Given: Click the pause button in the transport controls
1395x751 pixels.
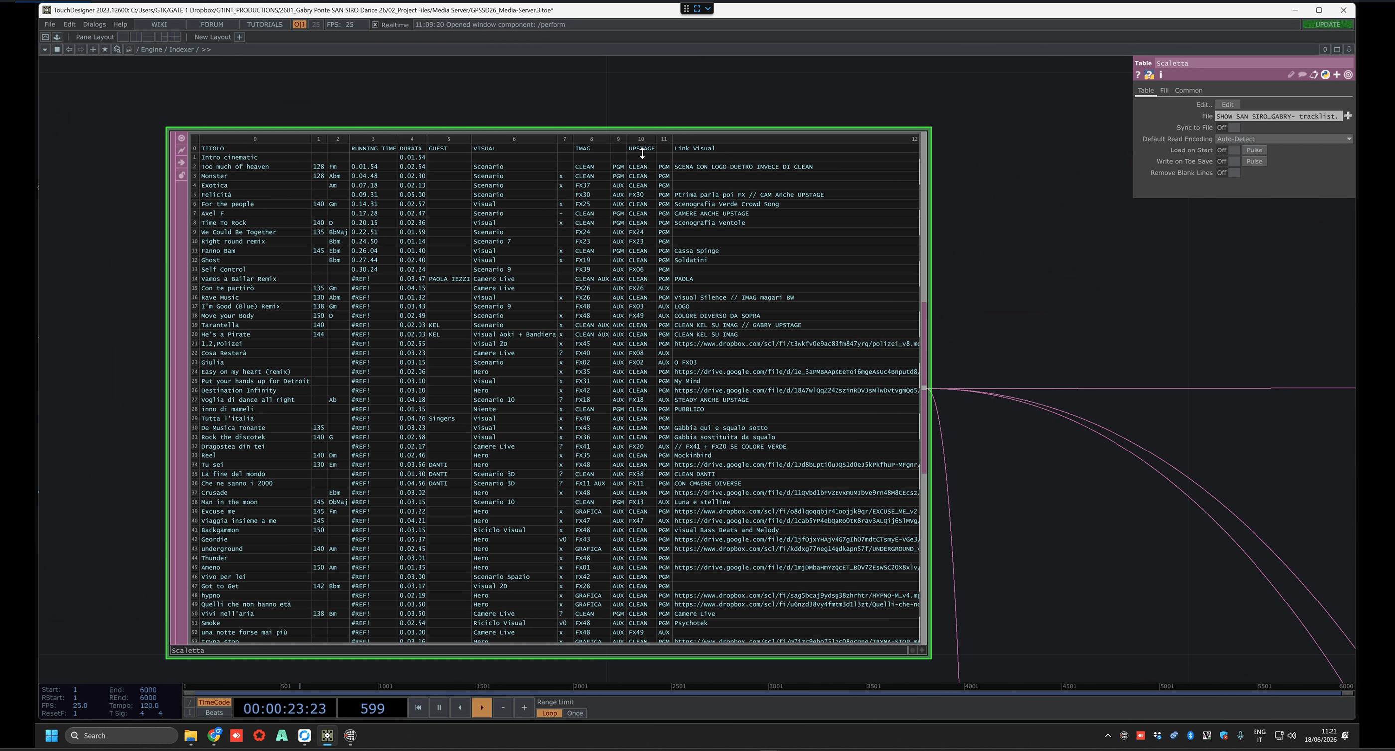Looking at the screenshot, I should (439, 707).
